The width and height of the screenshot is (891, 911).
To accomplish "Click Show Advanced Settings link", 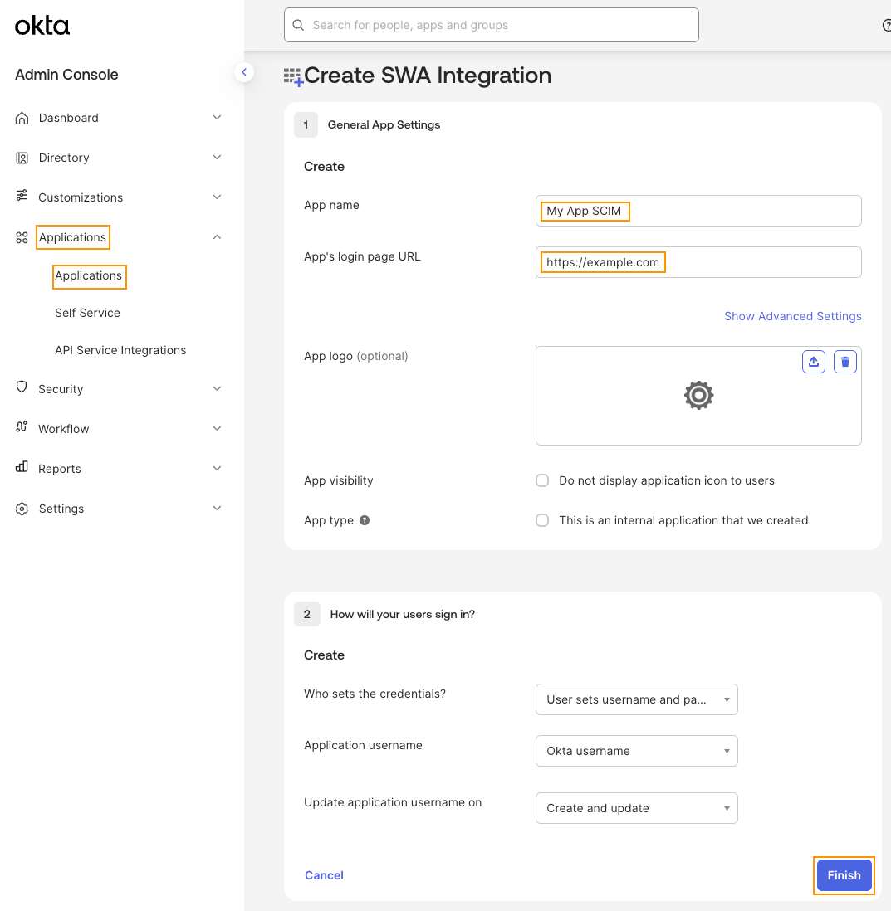I will coord(793,316).
